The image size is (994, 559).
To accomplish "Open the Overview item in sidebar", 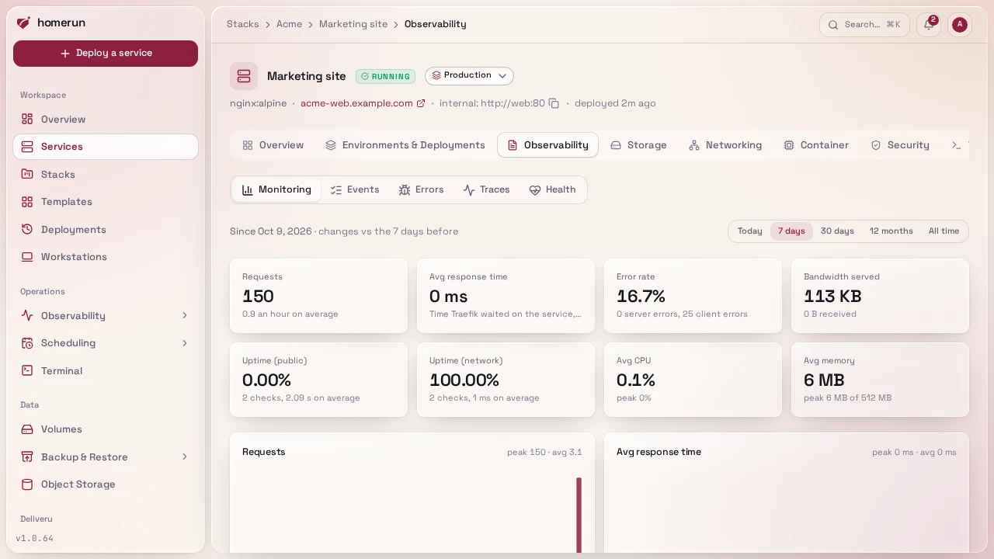I will coord(106,120).
